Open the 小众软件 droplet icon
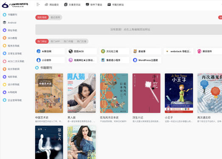The width and height of the screenshot is (222, 159). click(x=39, y=60)
